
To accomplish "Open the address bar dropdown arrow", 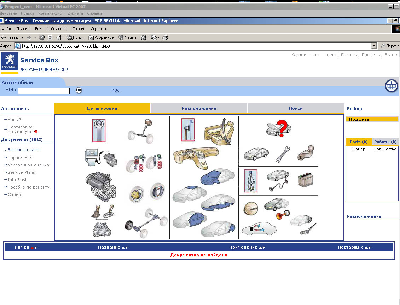I will click(x=374, y=46).
